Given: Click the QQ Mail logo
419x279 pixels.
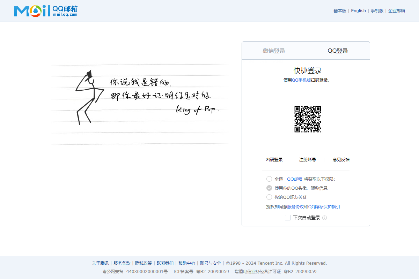Looking at the screenshot, I should 31,10.
